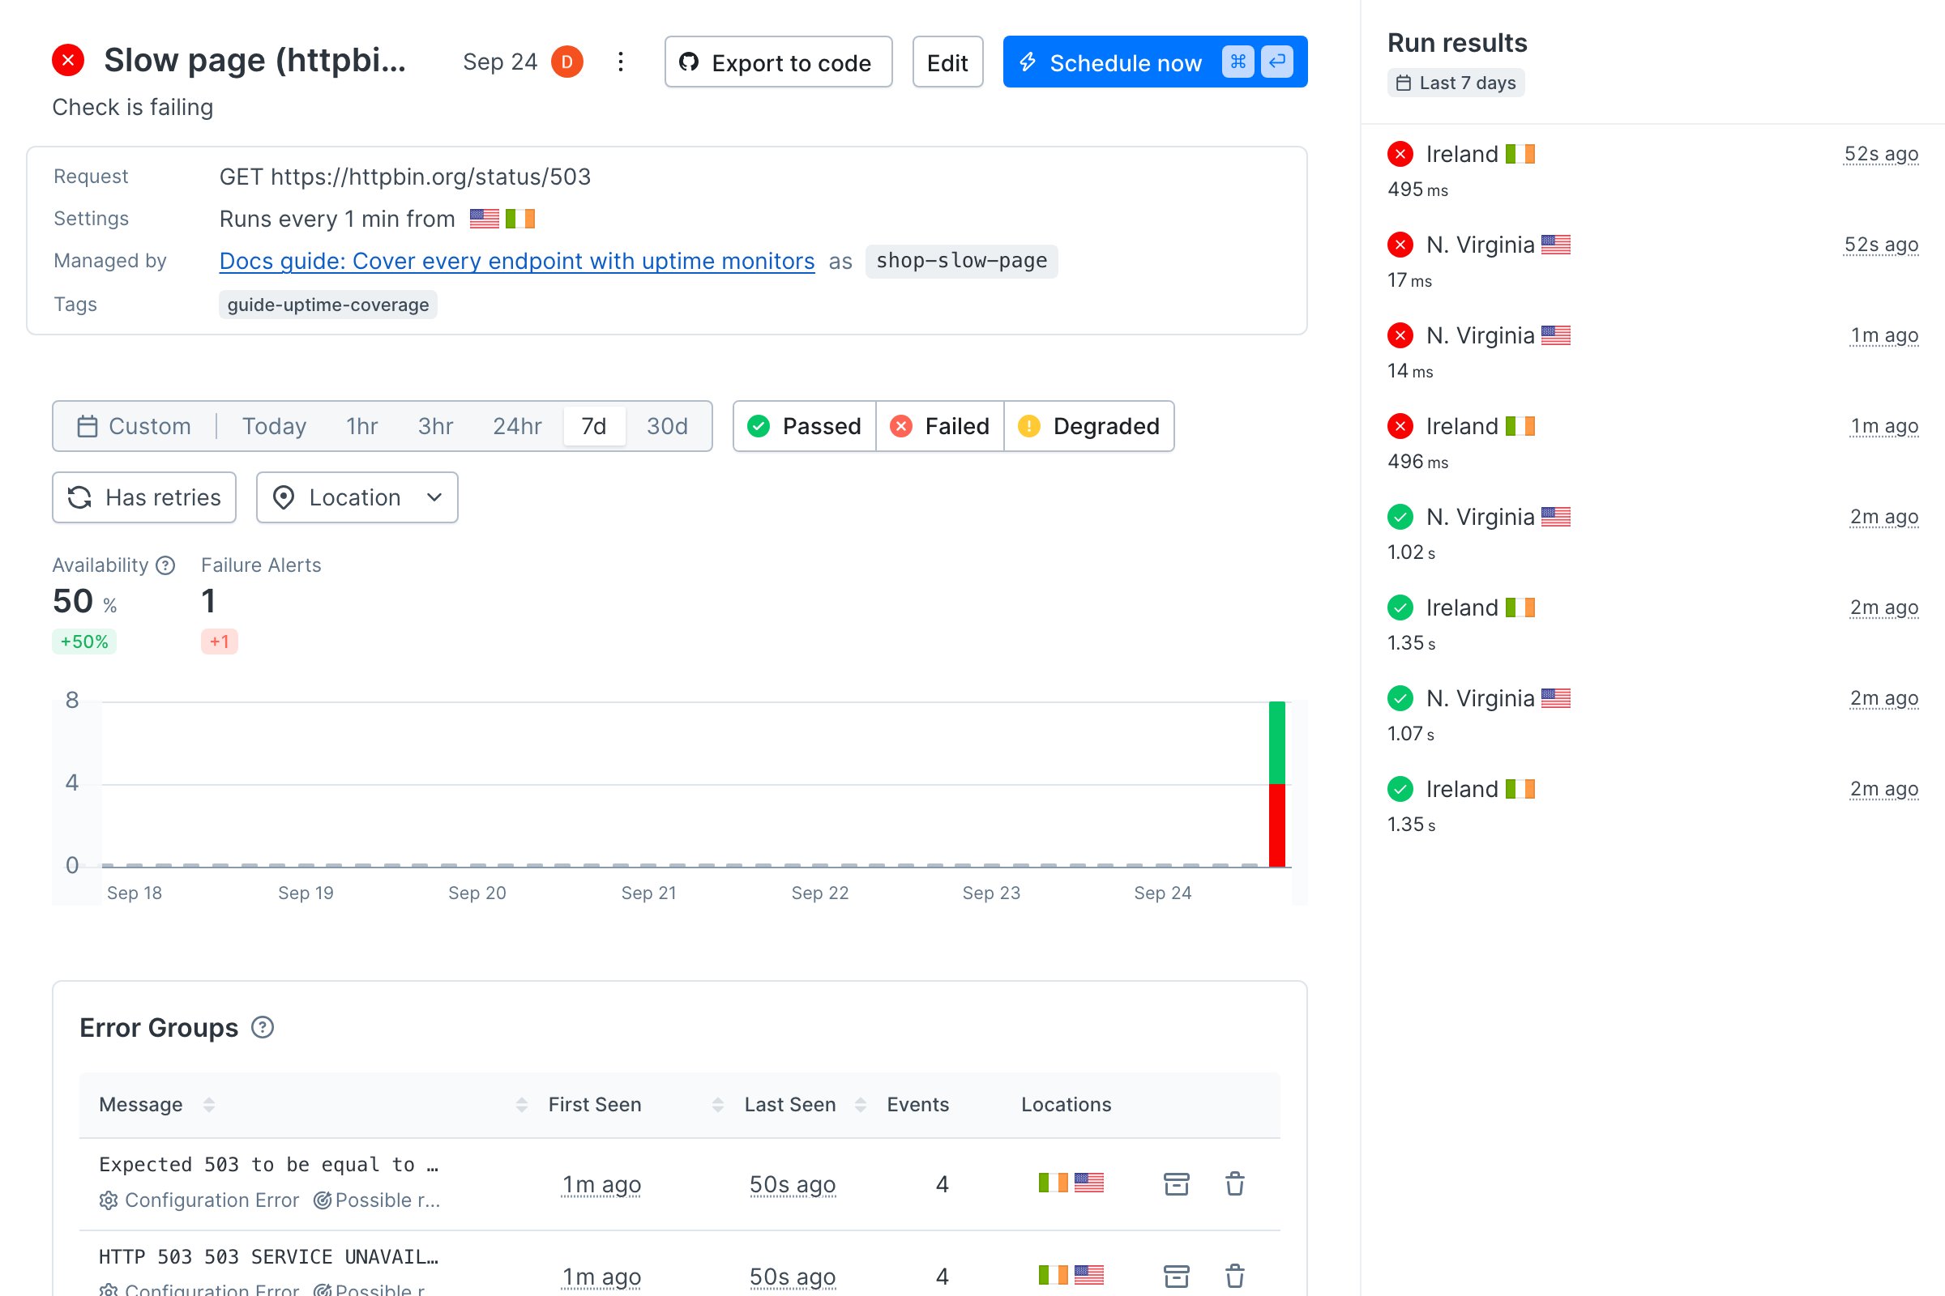Select the 3hr time range
The height and width of the screenshot is (1296, 1945).
pyautogui.click(x=435, y=427)
